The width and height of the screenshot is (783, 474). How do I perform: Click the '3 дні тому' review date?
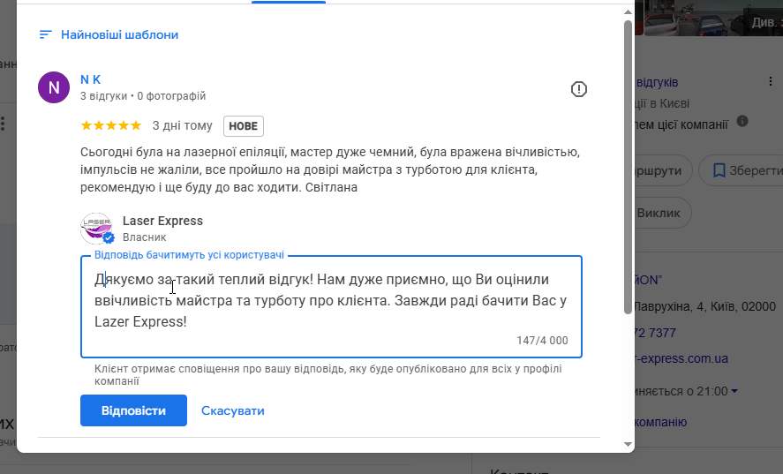[182, 126]
